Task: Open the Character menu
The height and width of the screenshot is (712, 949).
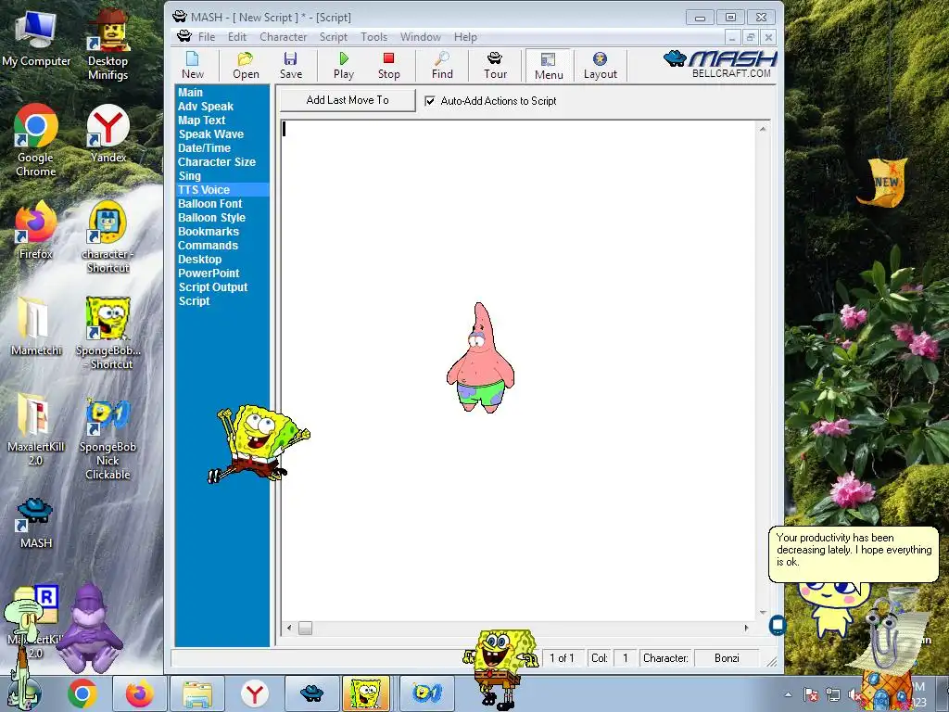Action: coord(283,37)
